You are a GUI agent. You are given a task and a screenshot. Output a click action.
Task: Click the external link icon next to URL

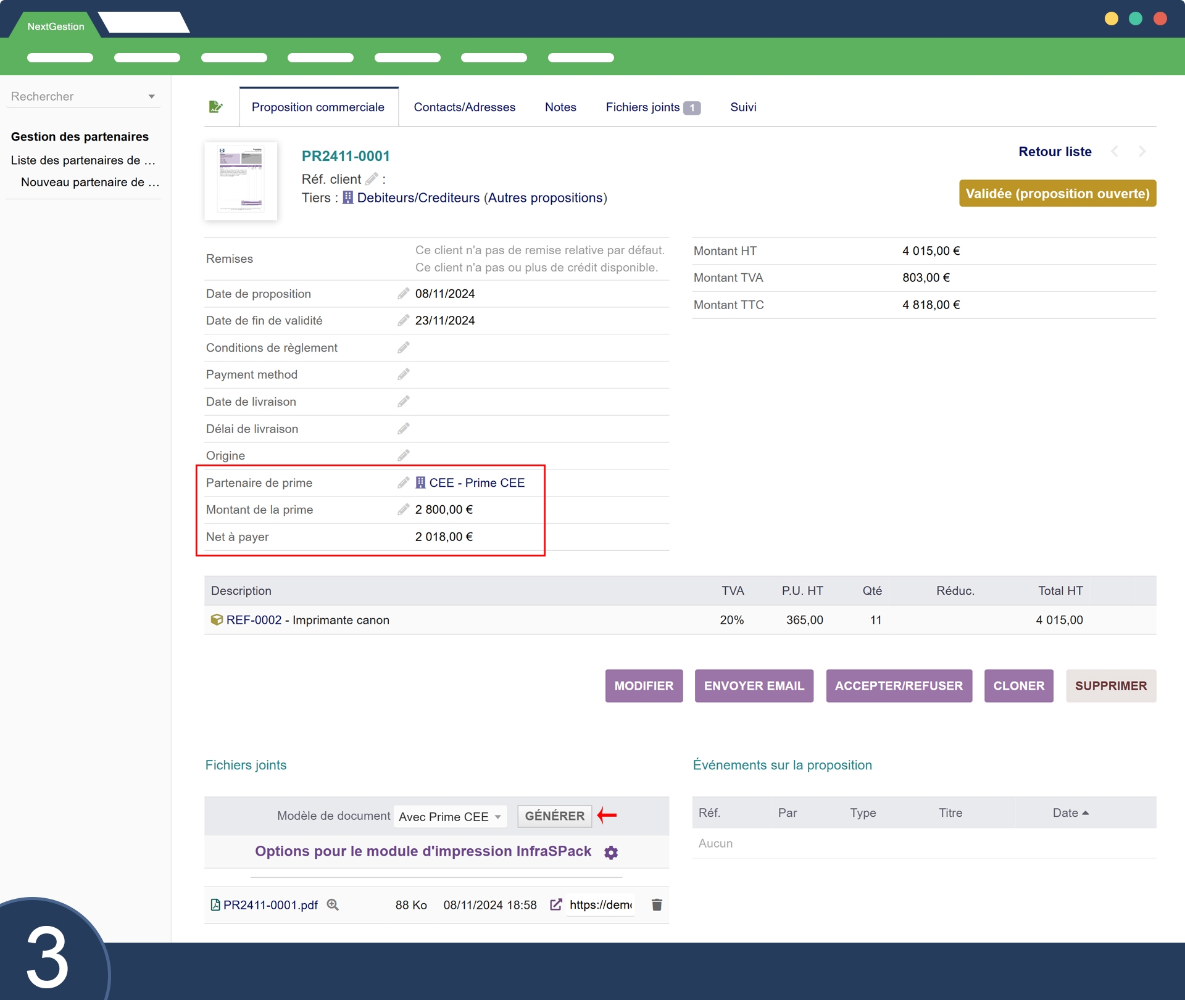click(555, 904)
